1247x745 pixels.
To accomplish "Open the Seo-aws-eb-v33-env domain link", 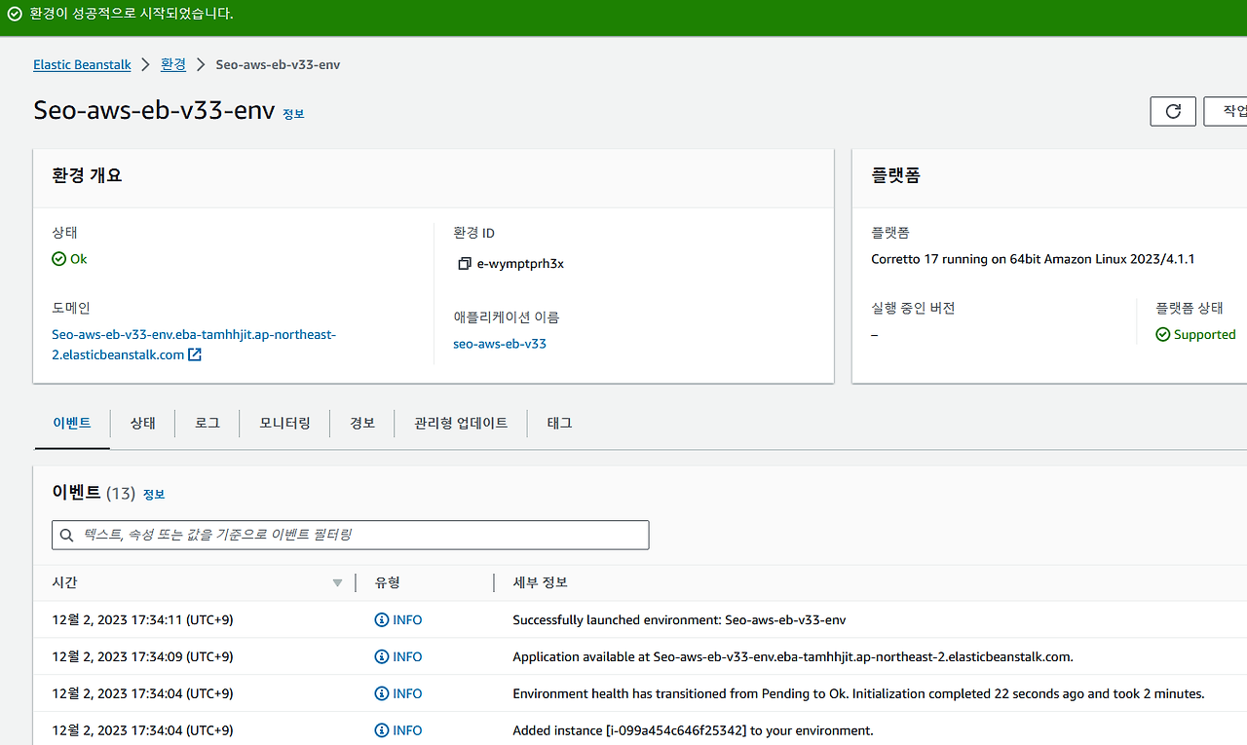I will (194, 345).
